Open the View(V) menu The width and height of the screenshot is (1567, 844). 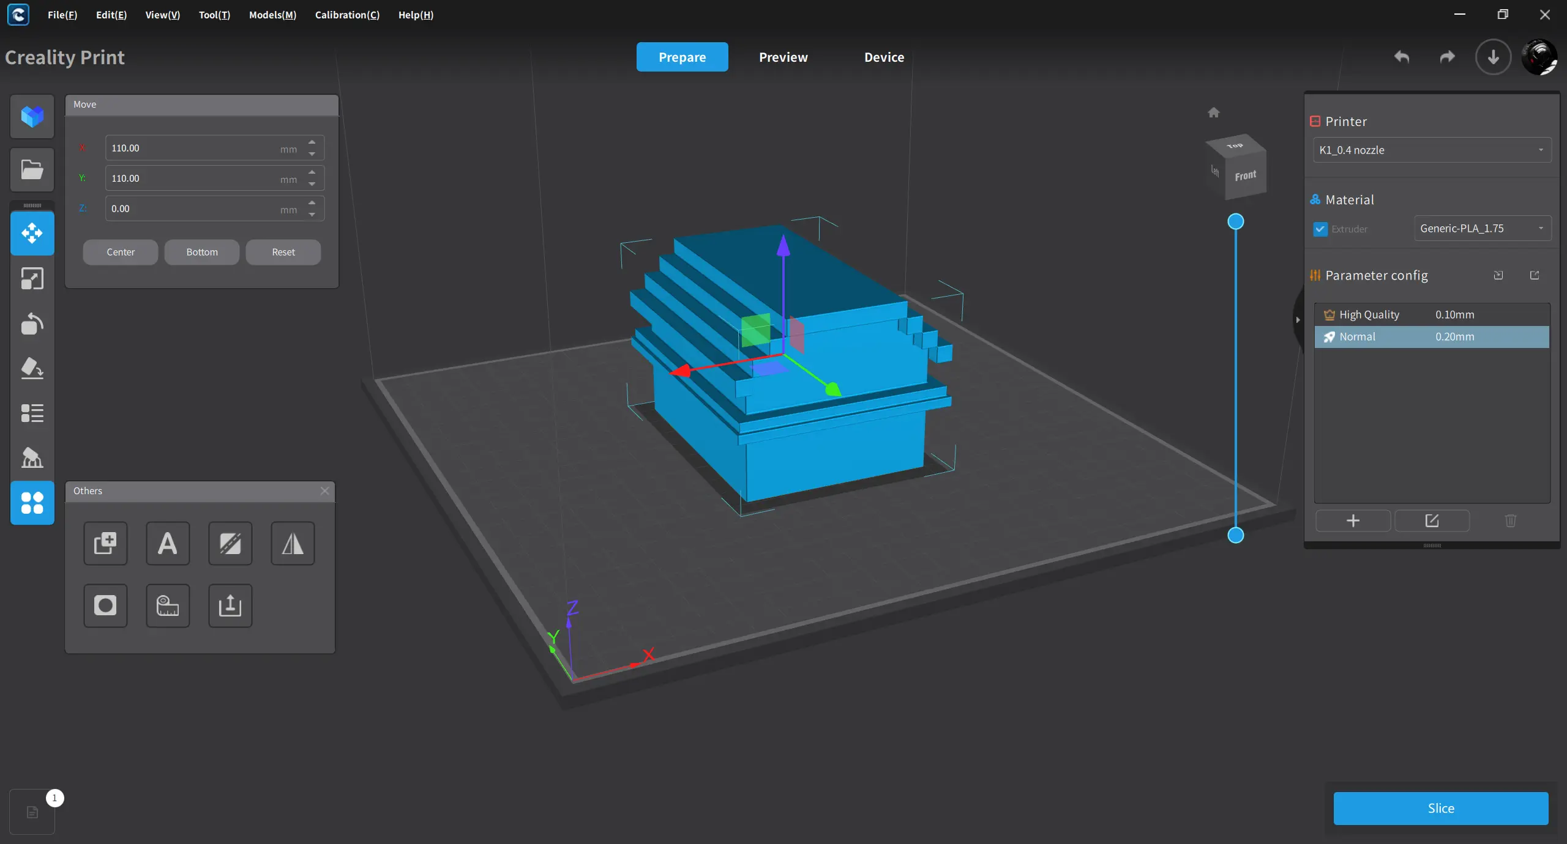click(163, 15)
